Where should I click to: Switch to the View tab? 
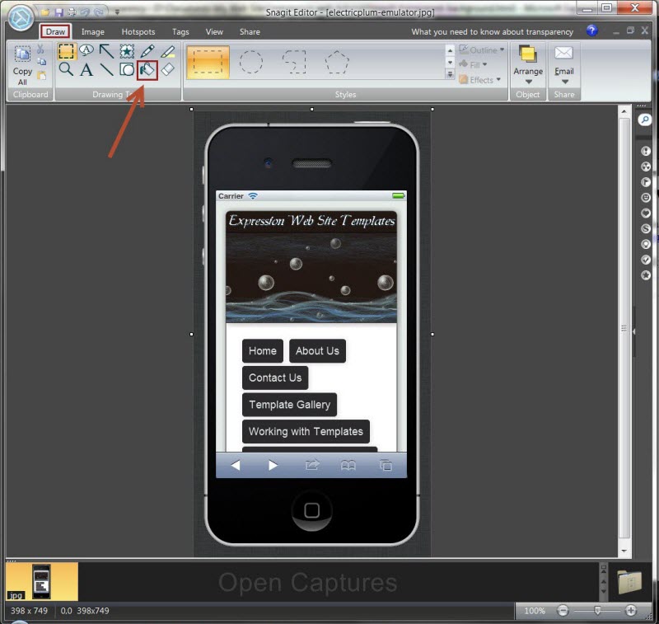[x=214, y=31]
